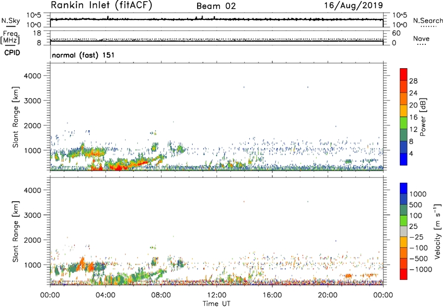Click the noise line in the N.Sky panel

coord(217,19)
